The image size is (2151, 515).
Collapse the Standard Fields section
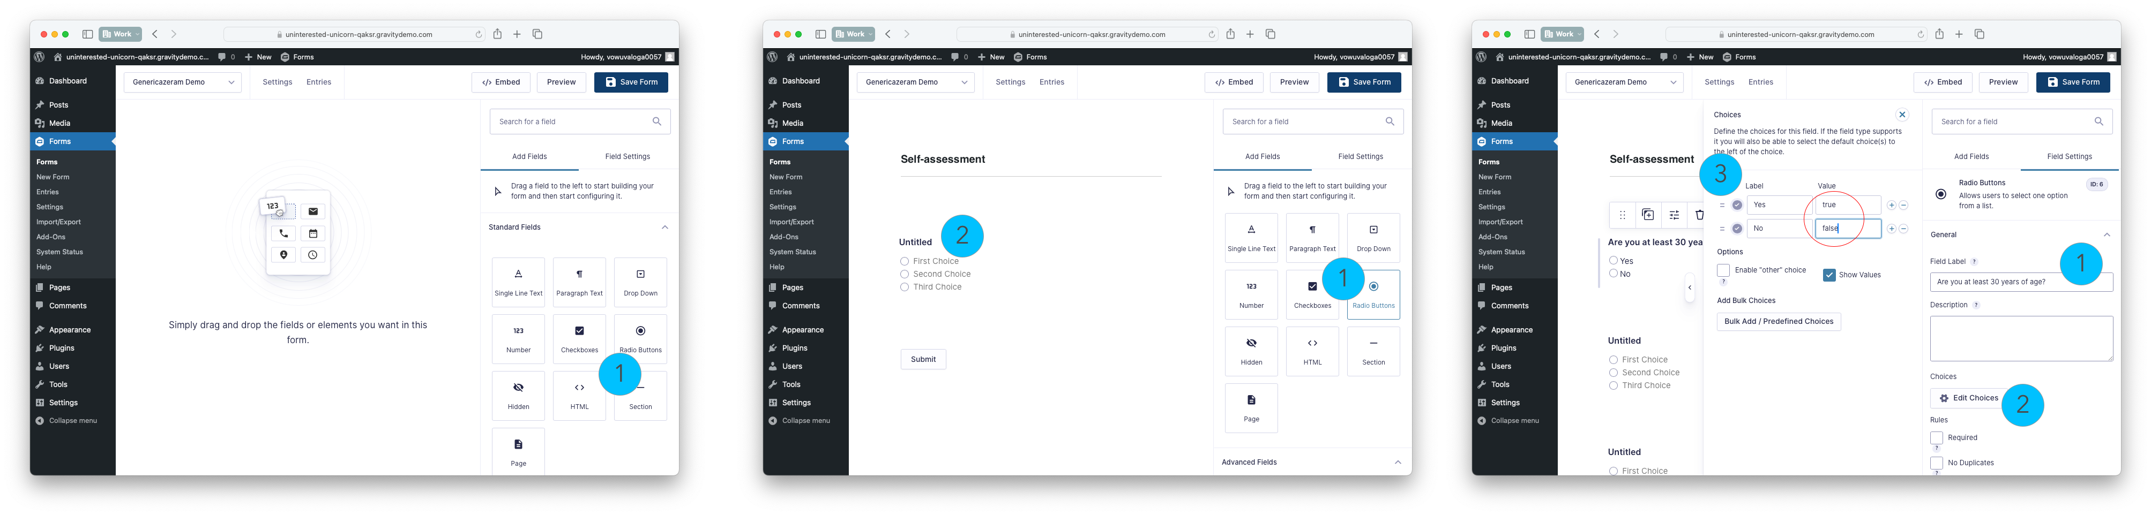click(x=664, y=227)
